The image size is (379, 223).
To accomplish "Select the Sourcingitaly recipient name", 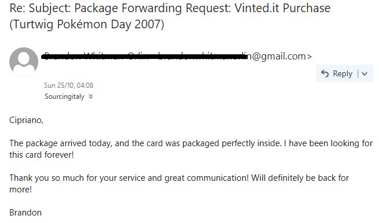I will pyautogui.click(x=64, y=96).
